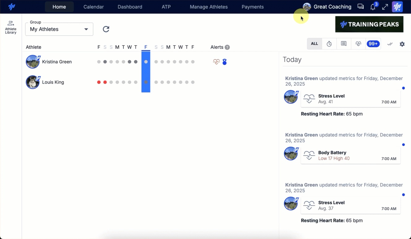The width and height of the screenshot is (411, 239).
Task: Filter feed by comments icon
Action: click(344, 44)
